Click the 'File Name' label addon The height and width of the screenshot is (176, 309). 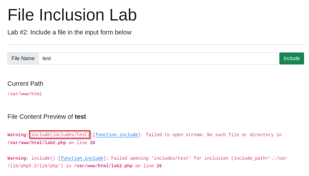[x=23, y=58]
